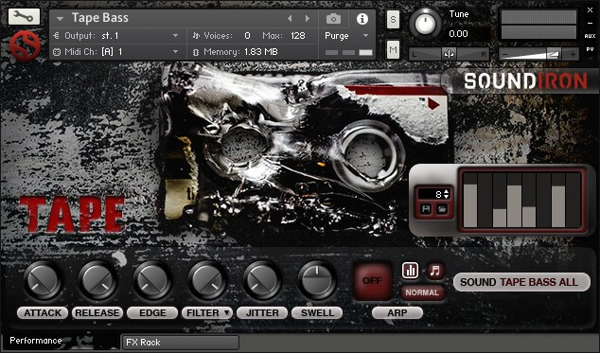This screenshot has width=600, height=353.
Task: Turn the Swell knob
Action: click(317, 281)
